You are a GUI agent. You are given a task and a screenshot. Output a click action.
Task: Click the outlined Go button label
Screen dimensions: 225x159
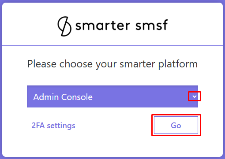coord(176,126)
